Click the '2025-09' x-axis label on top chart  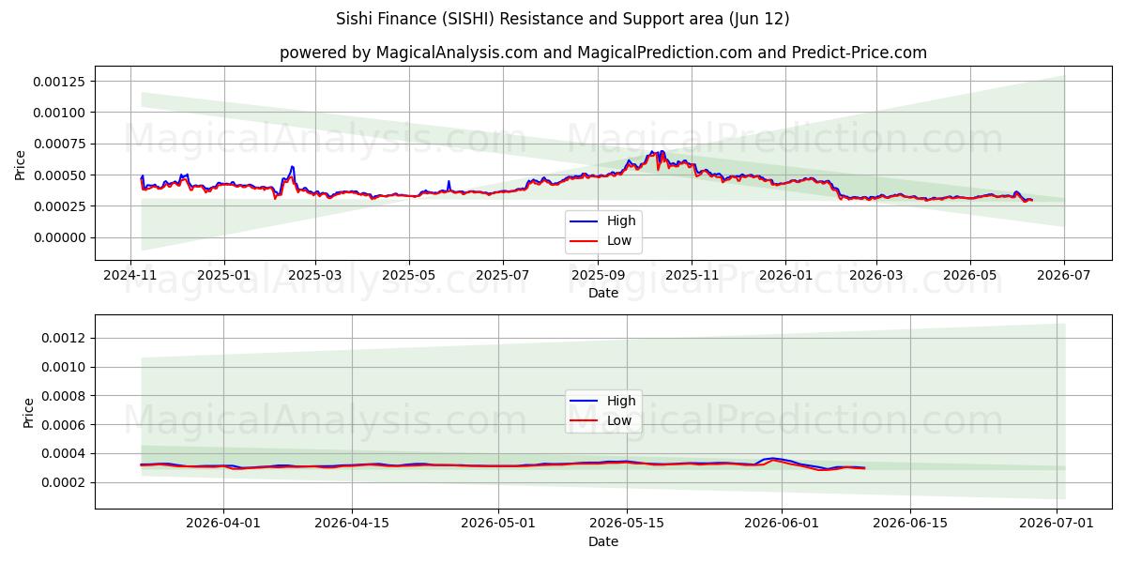(x=597, y=276)
